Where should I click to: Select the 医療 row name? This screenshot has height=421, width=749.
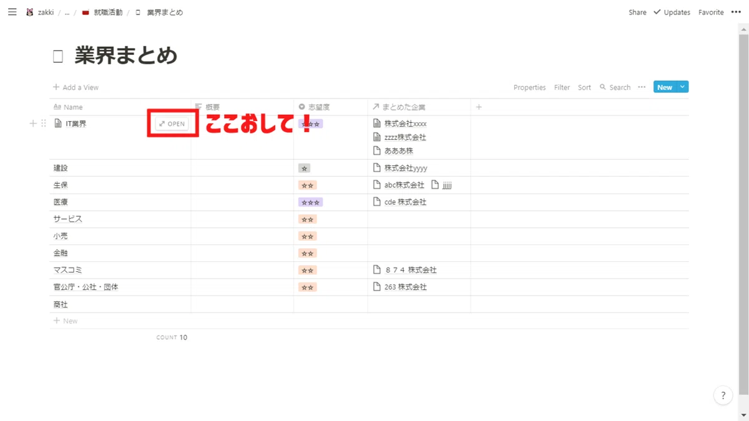61,202
